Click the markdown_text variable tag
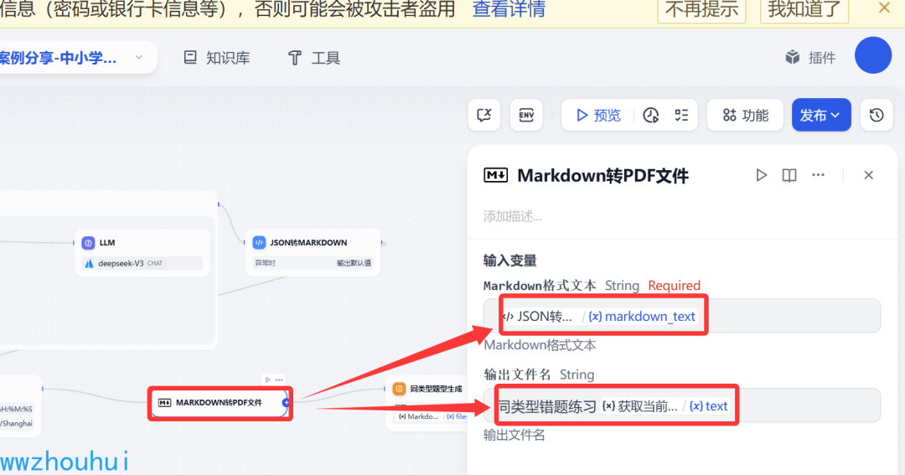Image resolution: width=905 pixels, height=475 pixels. (642, 317)
